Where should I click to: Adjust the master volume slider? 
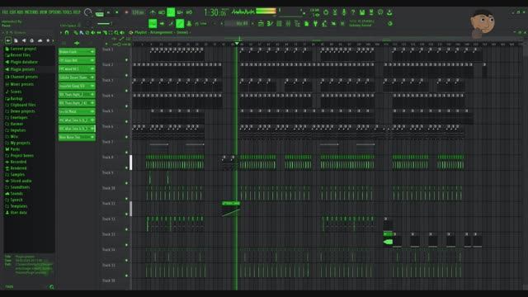105,24
